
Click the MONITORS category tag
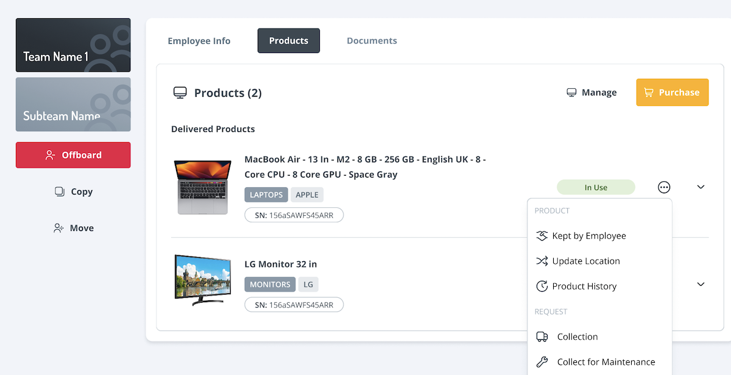[x=270, y=284]
